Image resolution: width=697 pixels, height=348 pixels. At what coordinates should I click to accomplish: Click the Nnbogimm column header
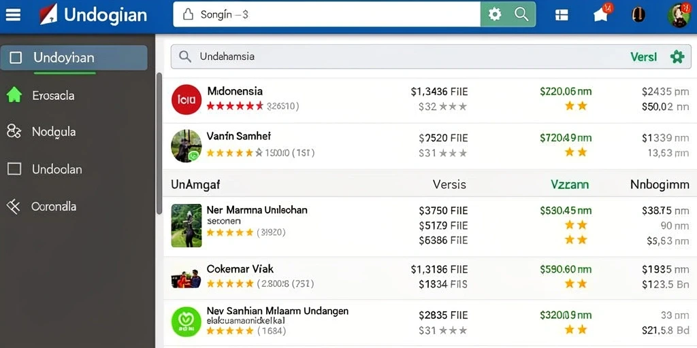pyautogui.click(x=660, y=185)
